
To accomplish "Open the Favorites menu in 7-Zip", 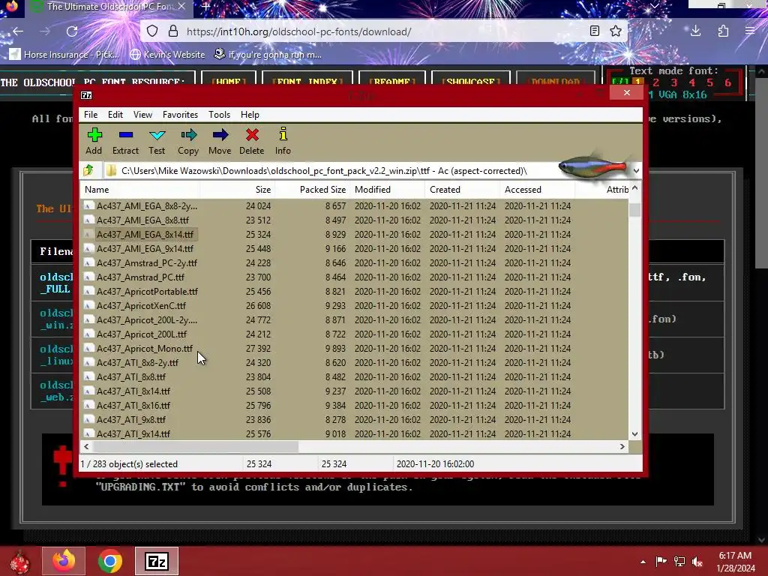I will (x=180, y=115).
